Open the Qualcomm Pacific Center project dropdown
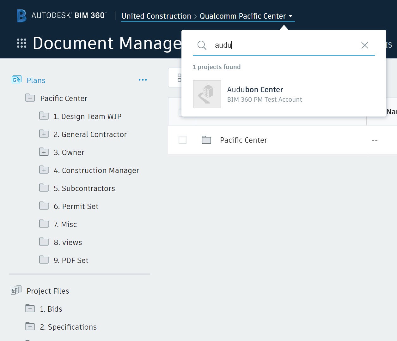This screenshot has width=397, height=341. pyautogui.click(x=246, y=16)
